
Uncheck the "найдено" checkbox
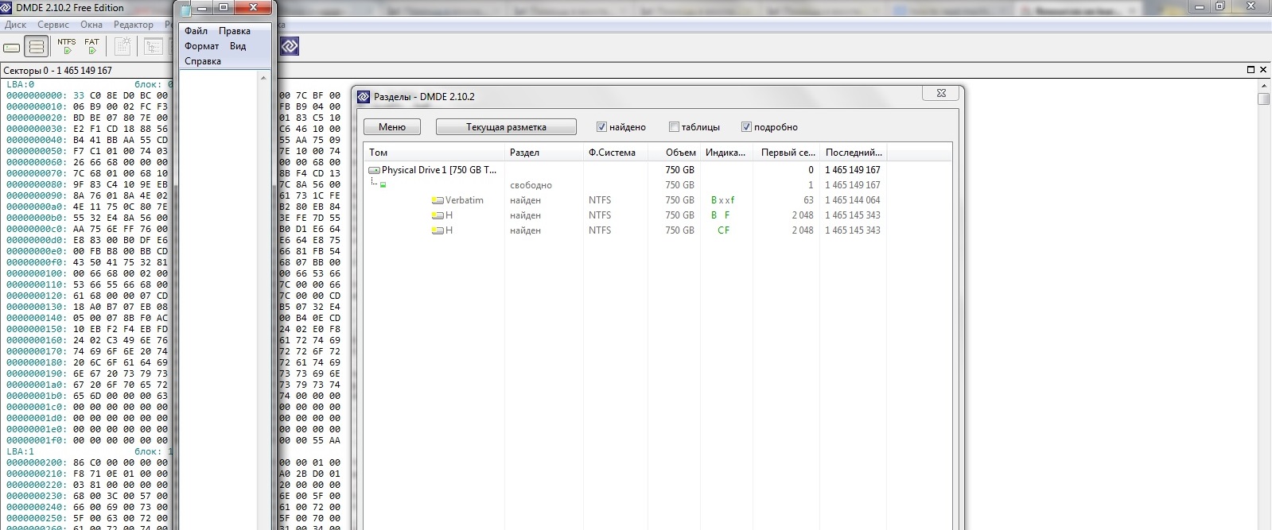601,127
